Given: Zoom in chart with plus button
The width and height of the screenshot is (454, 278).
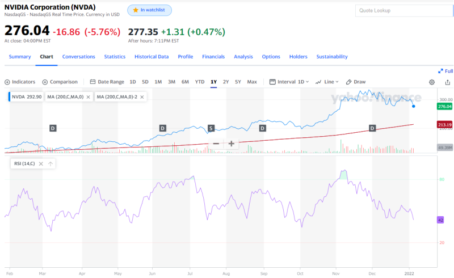Looking at the screenshot, I should [231, 144].
